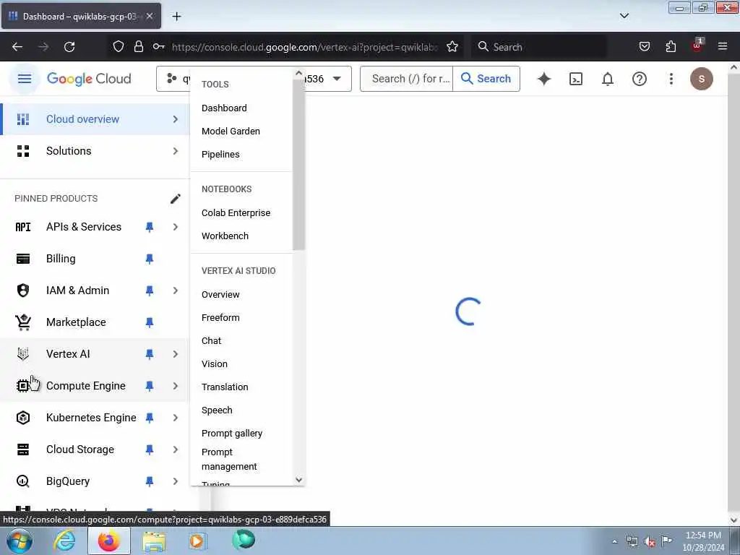Select Freeform under Vertex AI Studio
The width and height of the screenshot is (740, 555).
click(220, 318)
